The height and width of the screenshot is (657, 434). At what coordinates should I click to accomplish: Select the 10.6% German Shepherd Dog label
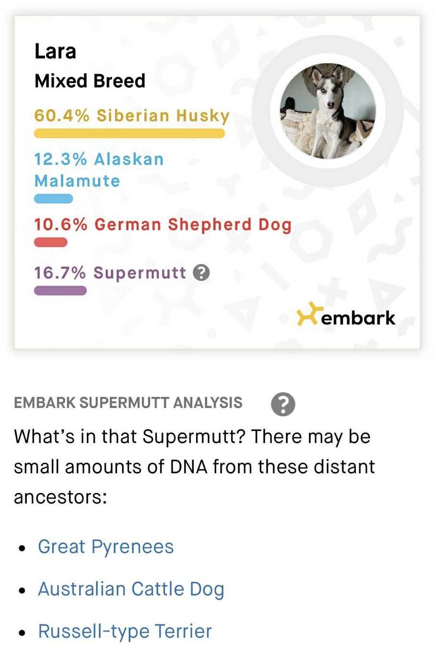click(x=163, y=224)
